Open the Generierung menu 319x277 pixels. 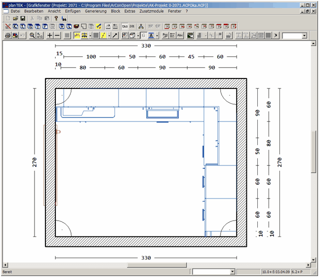95,10
